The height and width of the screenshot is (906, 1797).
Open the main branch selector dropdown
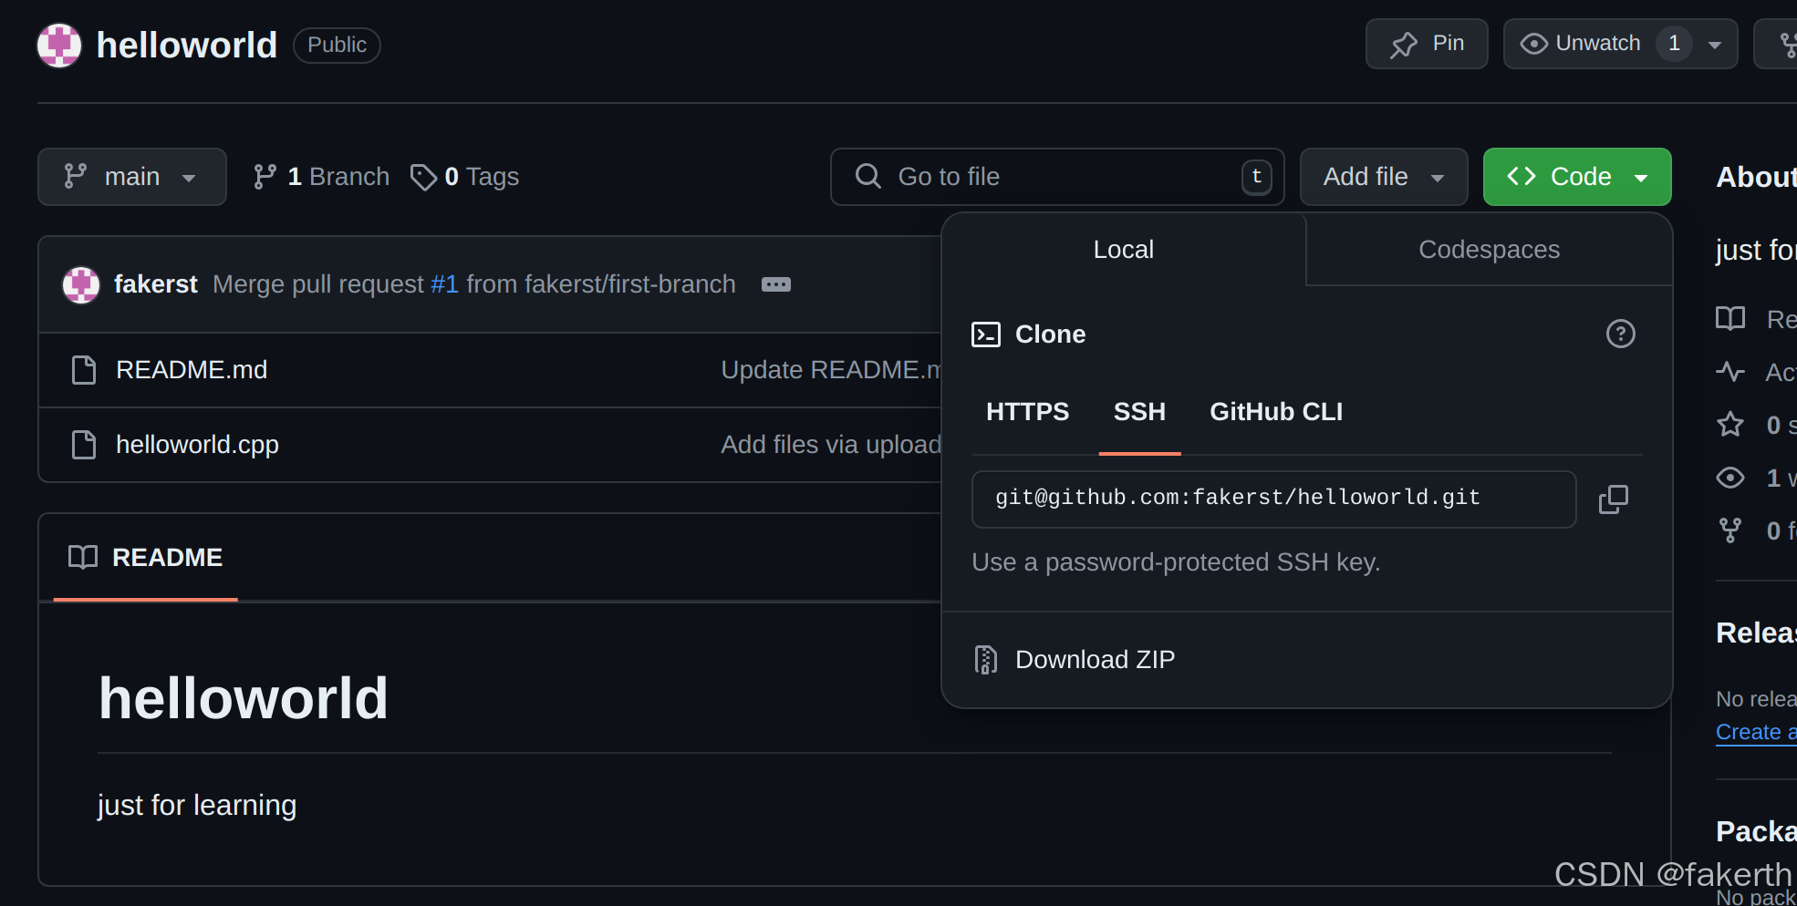tap(131, 177)
